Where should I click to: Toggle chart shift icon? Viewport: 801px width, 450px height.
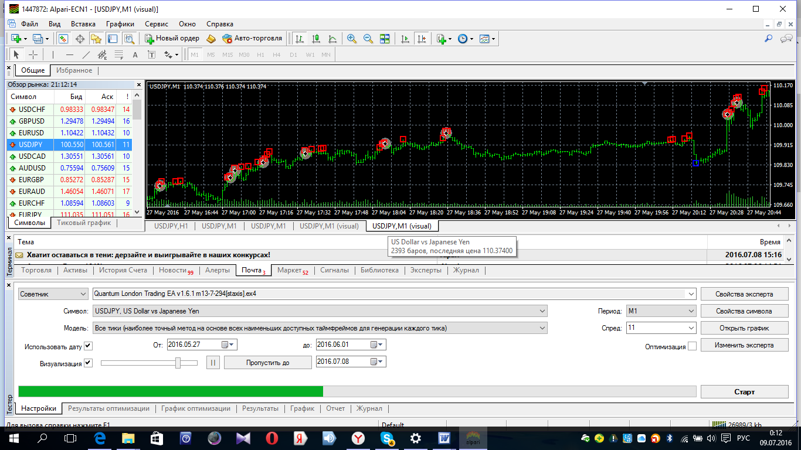pos(422,39)
